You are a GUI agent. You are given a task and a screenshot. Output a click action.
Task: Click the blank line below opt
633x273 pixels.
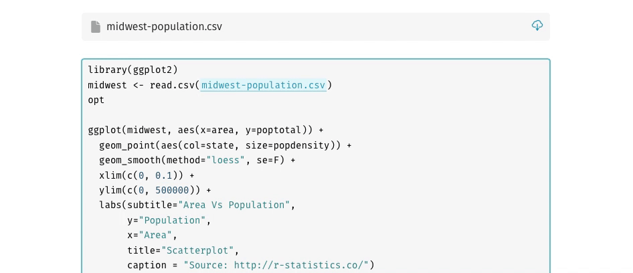pos(316,115)
